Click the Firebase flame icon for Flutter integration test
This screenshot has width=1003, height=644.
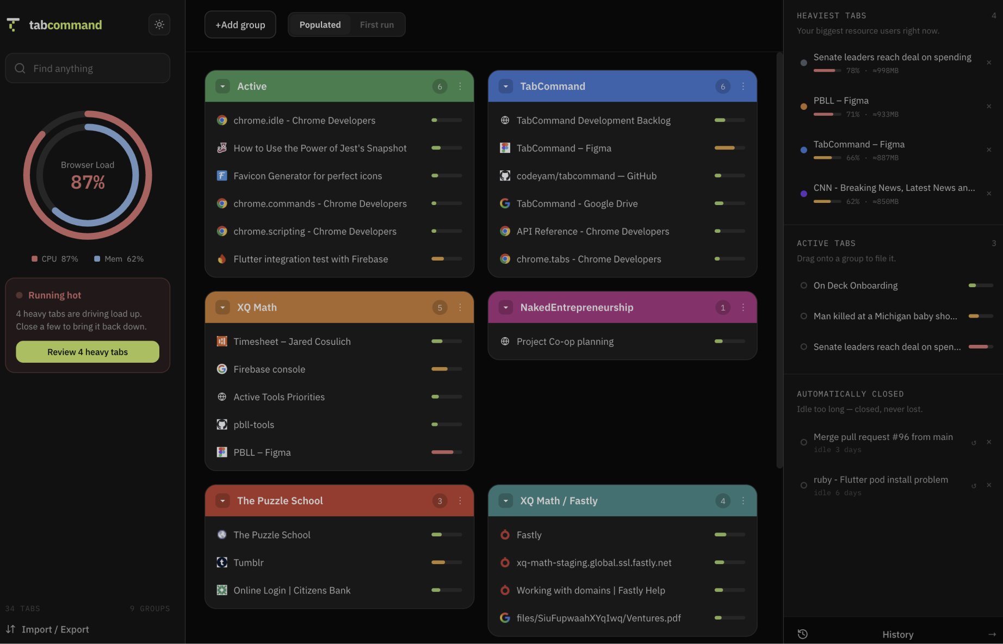222,259
